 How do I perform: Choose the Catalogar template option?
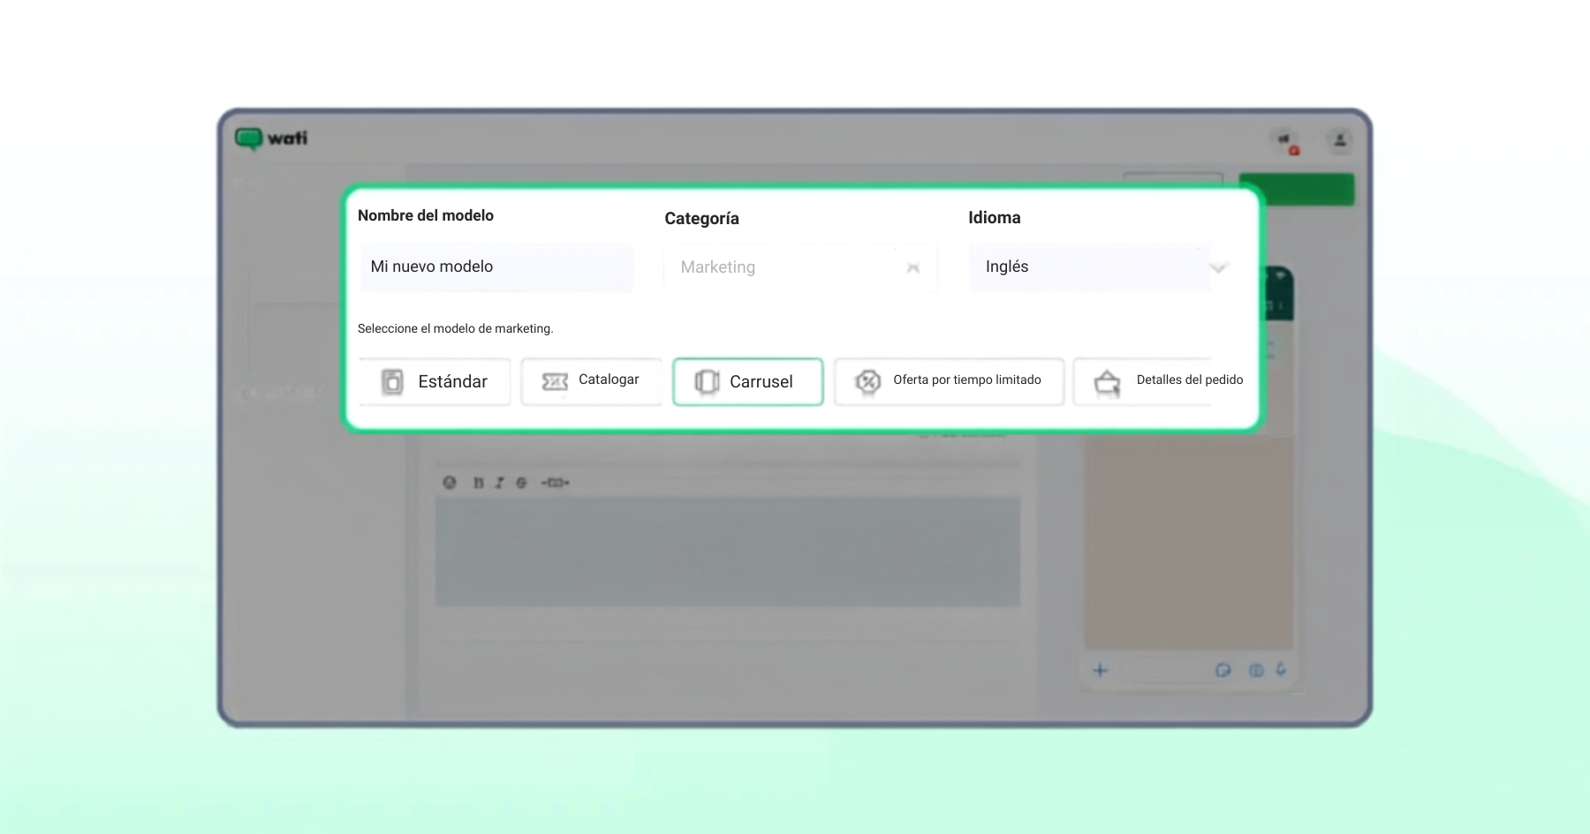pyautogui.click(x=591, y=381)
